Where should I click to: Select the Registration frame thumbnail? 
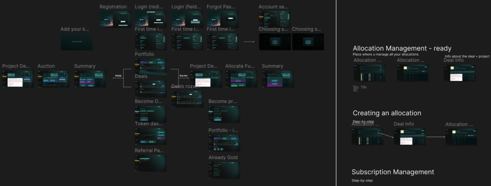pyautogui.click(x=116, y=19)
